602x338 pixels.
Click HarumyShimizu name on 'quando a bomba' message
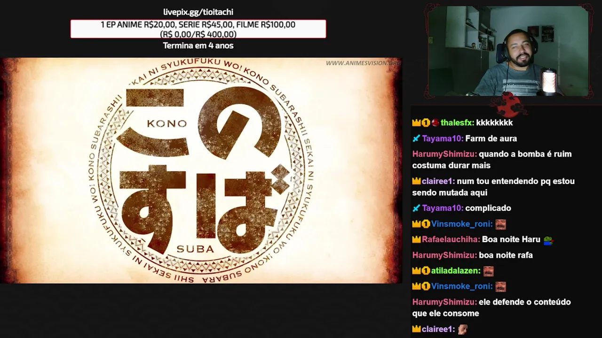pyautogui.click(x=444, y=154)
